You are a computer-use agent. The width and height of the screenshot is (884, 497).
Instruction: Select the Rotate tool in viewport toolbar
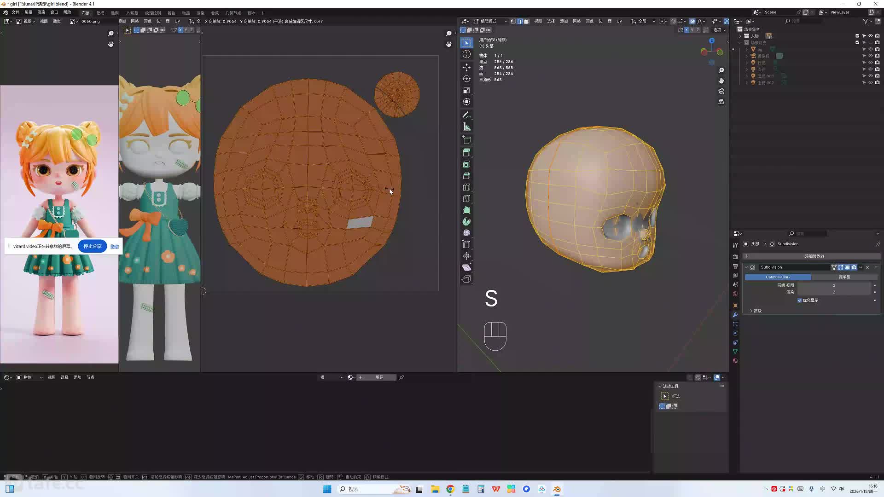click(x=466, y=79)
